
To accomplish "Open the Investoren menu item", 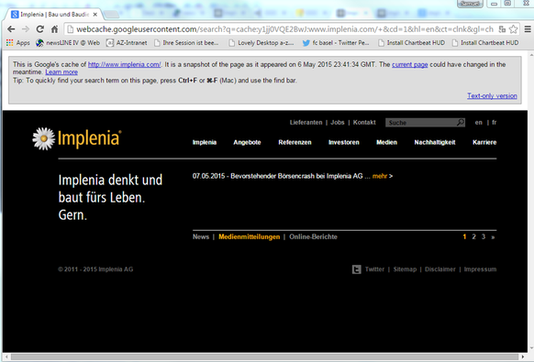I will [x=344, y=142].
